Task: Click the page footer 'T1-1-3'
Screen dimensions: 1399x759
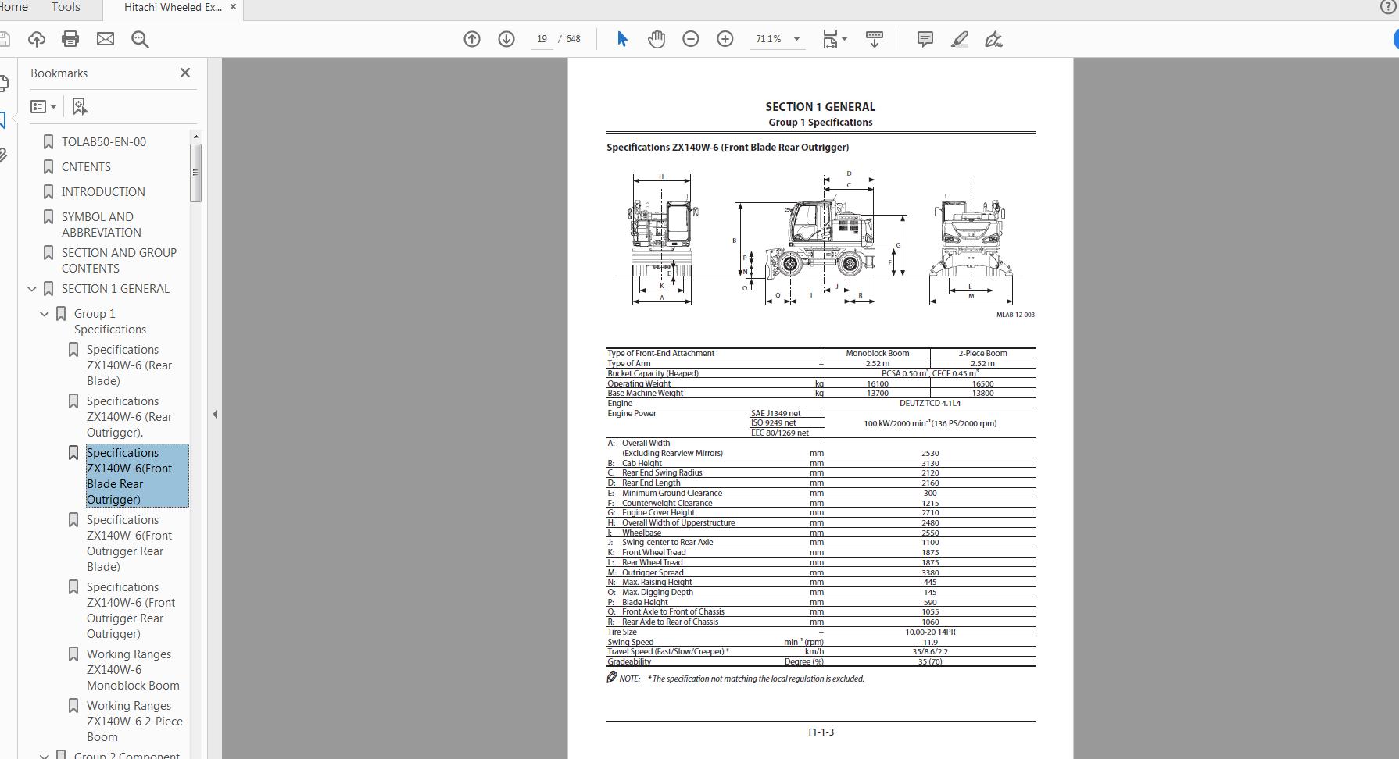Action: pyautogui.click(x=820, y=732)
